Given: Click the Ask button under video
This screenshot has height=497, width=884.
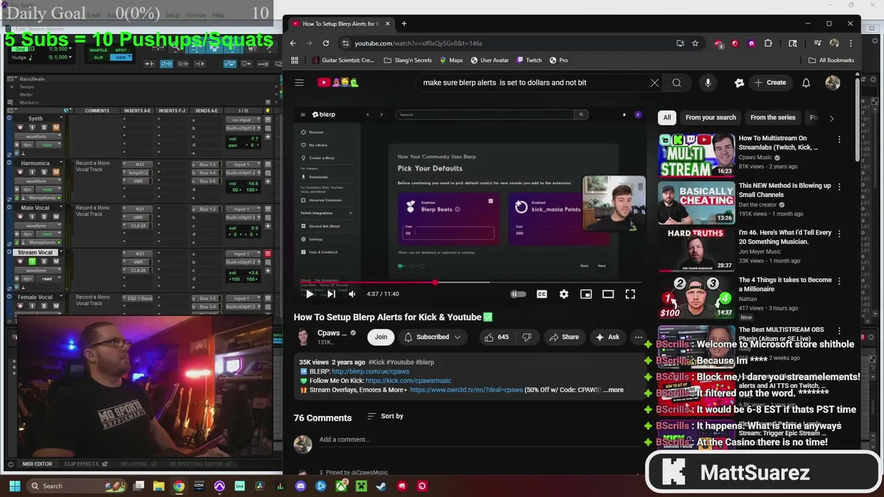Looking at the screenshot, I should click(607, 337).
